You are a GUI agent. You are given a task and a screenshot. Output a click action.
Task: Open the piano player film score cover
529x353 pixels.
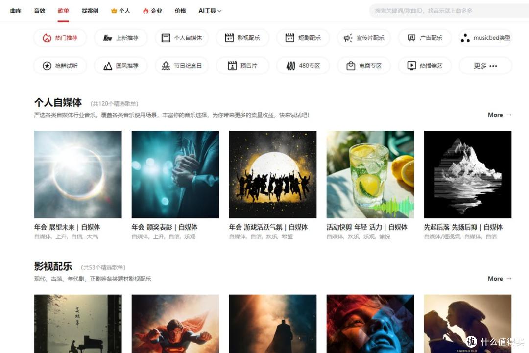click(78, 324)
